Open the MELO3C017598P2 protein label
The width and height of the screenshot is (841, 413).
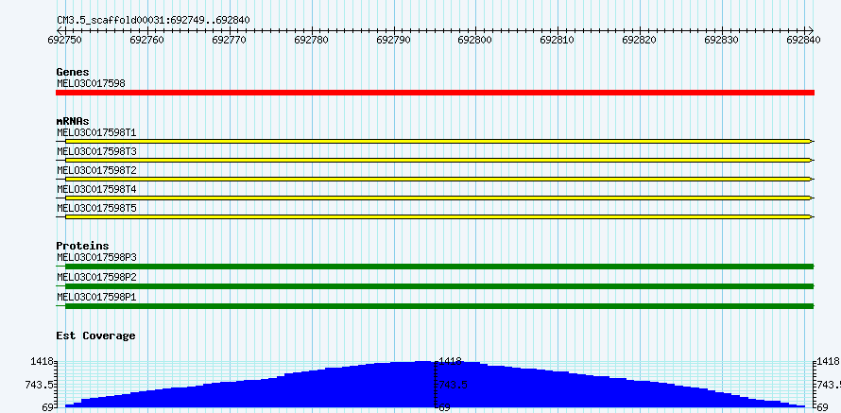coord(96,277)
